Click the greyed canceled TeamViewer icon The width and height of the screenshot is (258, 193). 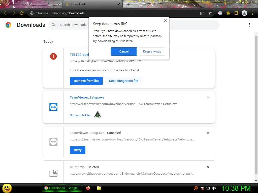53,142
